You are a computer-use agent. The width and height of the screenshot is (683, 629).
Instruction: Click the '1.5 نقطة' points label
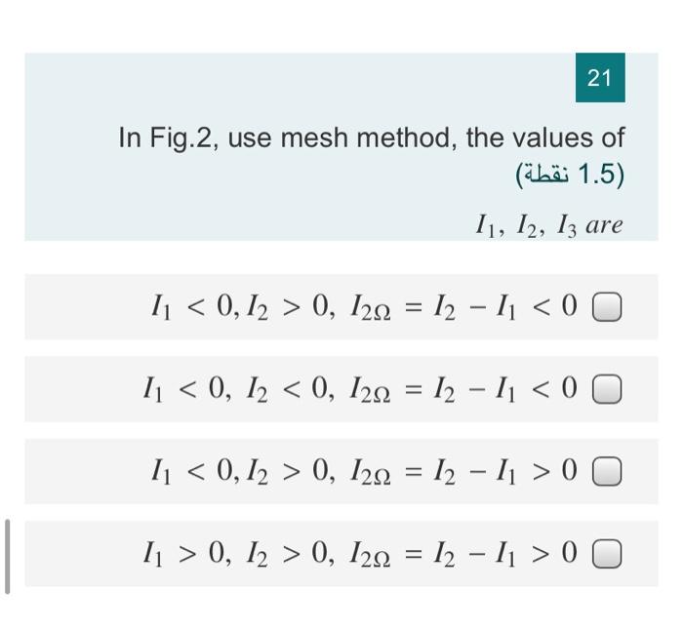571,175
